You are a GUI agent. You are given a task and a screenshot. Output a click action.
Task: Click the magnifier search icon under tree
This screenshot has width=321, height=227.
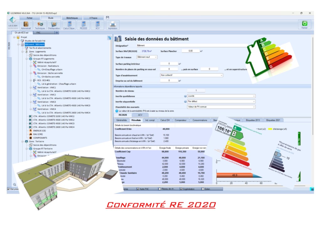click(14, 185)
